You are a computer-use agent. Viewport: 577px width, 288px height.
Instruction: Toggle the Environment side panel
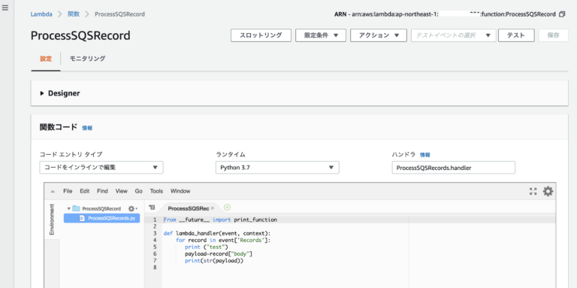tap(52, 219)
